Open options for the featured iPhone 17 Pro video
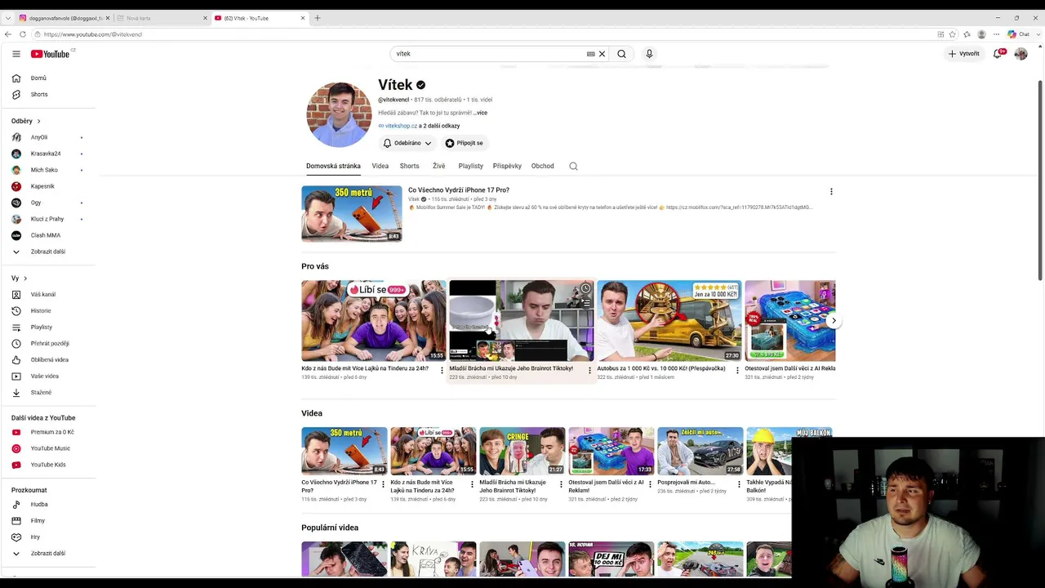The width and height of the screenshot is (1045, 588). 831,192
